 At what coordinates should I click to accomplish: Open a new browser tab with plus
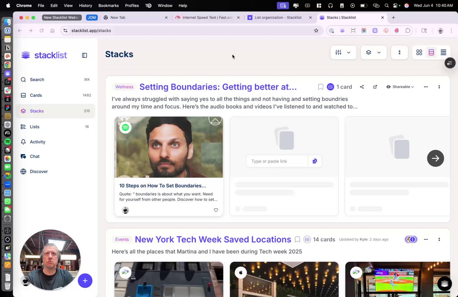393,18
